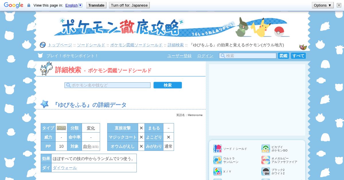Viewport: 344px width, 180px height.
Task: Open the English language dropdown
Action: [74, 5]
